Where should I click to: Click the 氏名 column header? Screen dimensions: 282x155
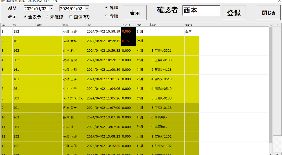tap(74, 25)
